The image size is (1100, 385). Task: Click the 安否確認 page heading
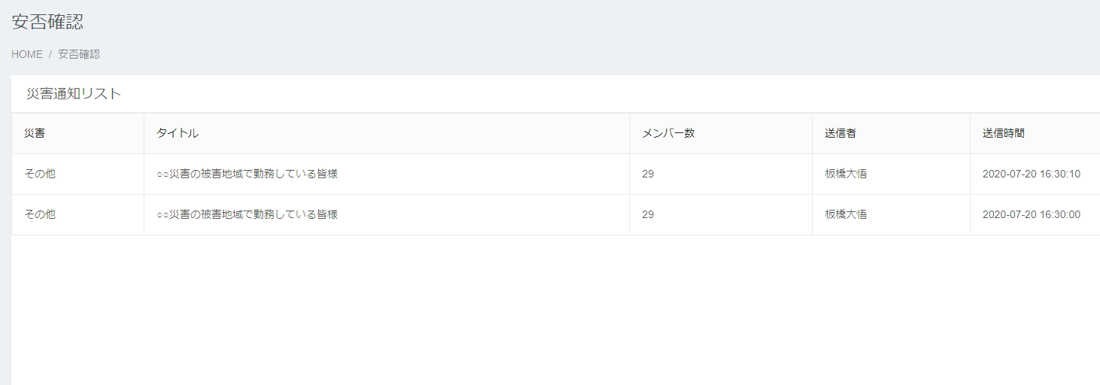point(47,21)
